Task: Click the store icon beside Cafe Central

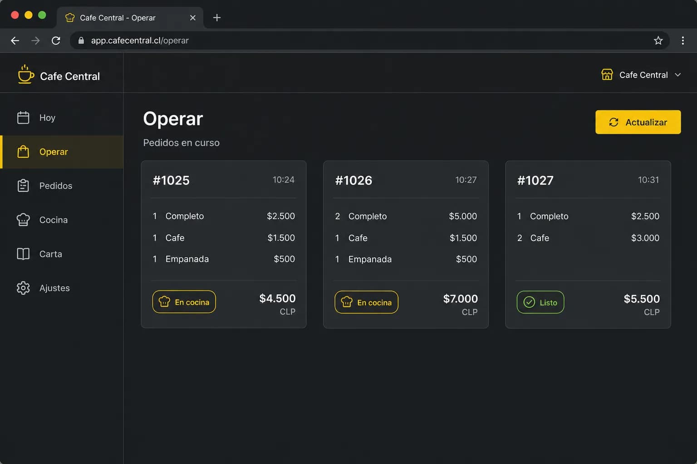Action: coord(607,75)
